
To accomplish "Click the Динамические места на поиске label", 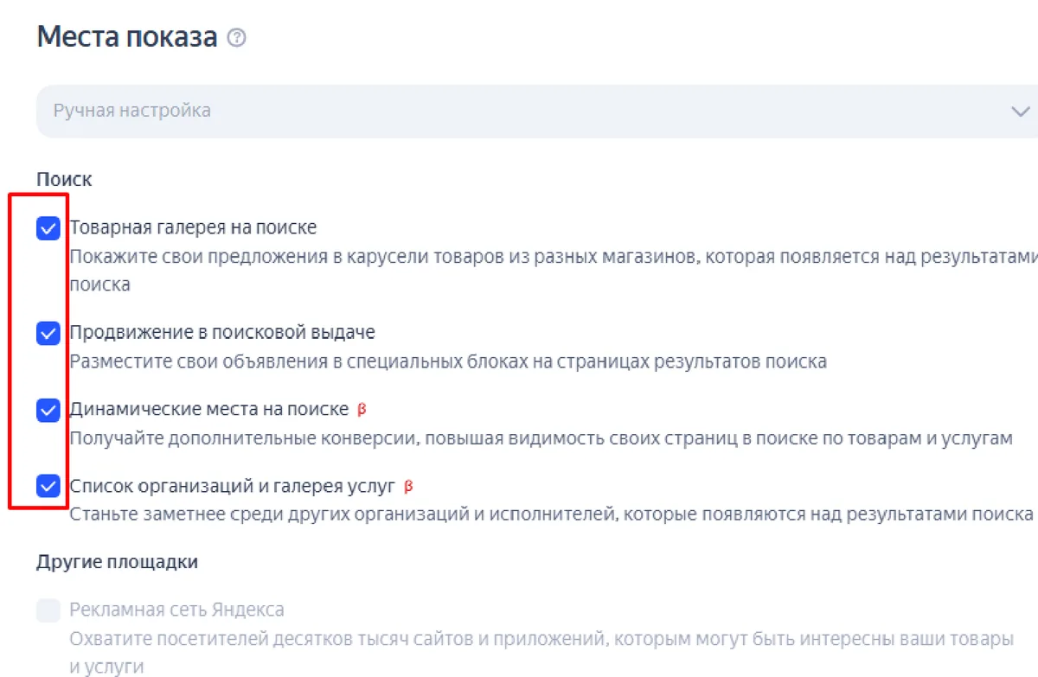I will [208, 410].
